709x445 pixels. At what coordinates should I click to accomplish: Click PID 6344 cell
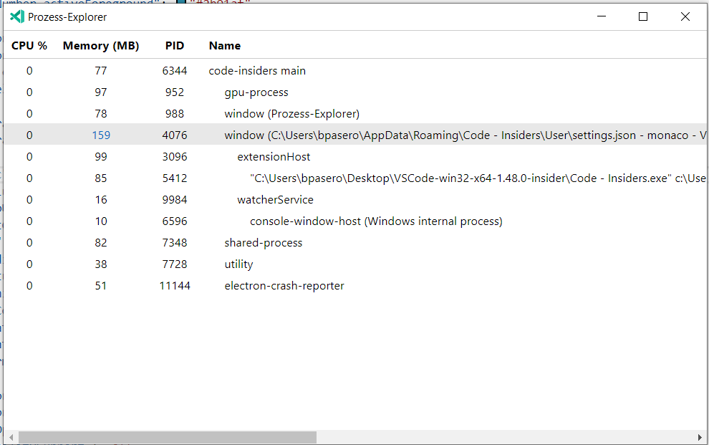(x=175, y=70)
